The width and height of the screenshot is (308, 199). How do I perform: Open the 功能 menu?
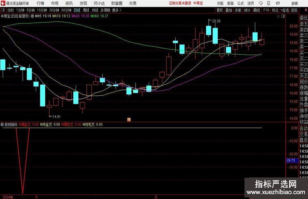tap(220, 3)
